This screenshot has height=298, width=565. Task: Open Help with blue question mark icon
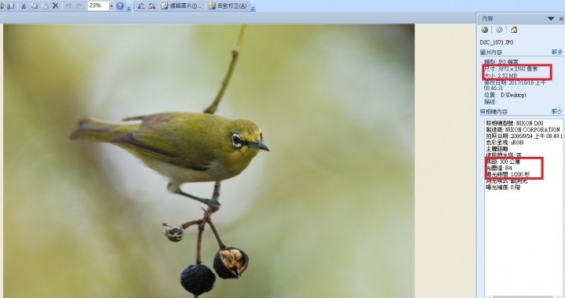pyautogui.click(x=120, y=5)
